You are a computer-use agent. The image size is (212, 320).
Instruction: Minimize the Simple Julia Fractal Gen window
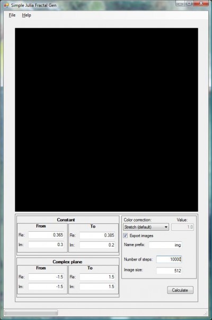tap(180, 3)
